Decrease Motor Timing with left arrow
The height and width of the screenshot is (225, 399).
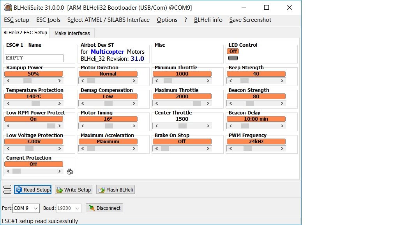83,126
